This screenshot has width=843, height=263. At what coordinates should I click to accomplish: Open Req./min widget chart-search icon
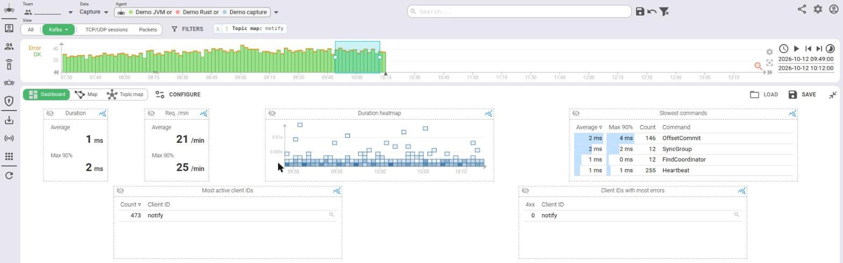click(x=204, y=114)
